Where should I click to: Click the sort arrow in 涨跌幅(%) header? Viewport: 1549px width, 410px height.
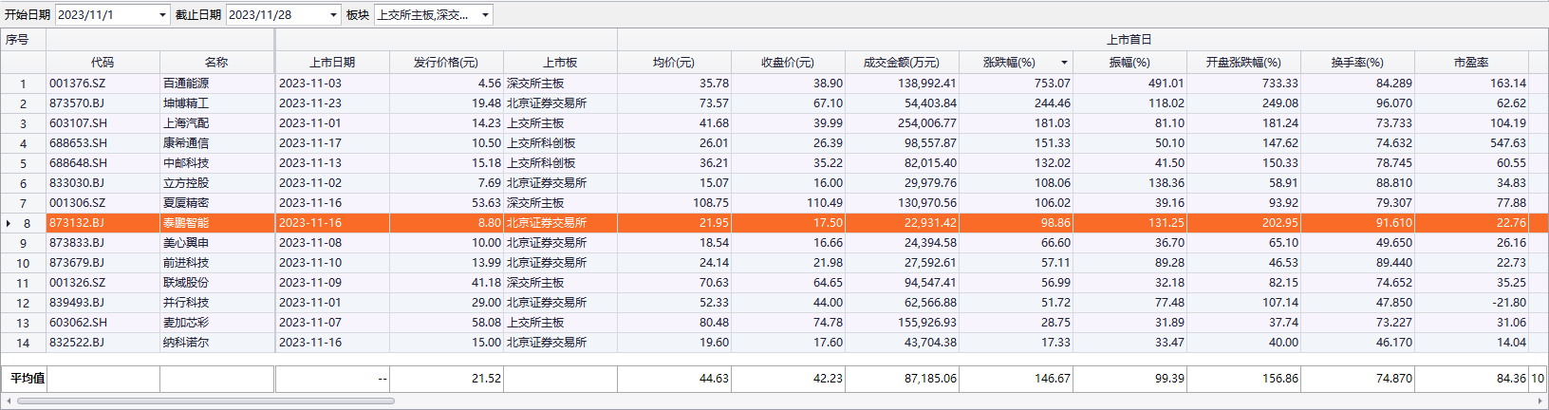tap(1063, 63)
